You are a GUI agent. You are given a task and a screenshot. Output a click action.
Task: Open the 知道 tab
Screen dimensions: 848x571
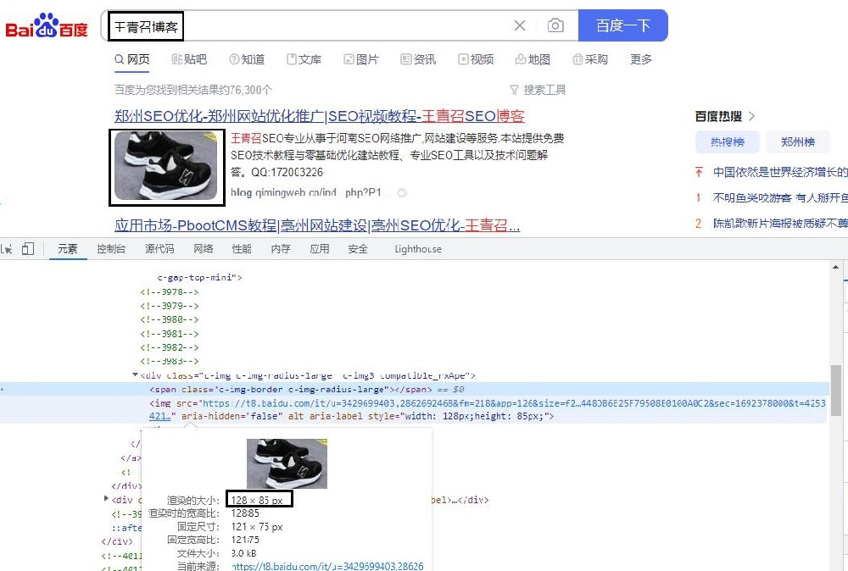pyautogui.click(x=247, y=59)
